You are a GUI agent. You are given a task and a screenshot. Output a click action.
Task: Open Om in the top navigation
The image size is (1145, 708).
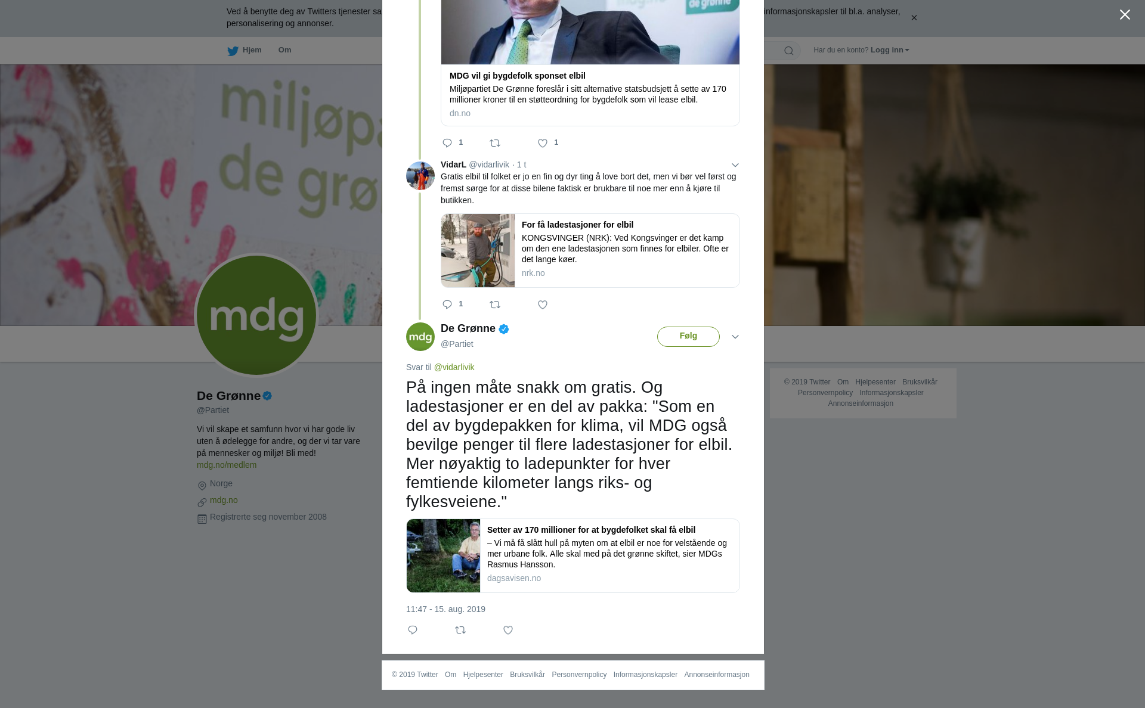click(x=285, y=50)
